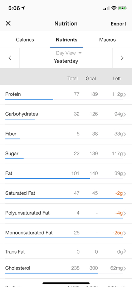Open Sugar details chevron
Image resolution: width=132 pixels, height=287 pixels.
coord(125,154)
